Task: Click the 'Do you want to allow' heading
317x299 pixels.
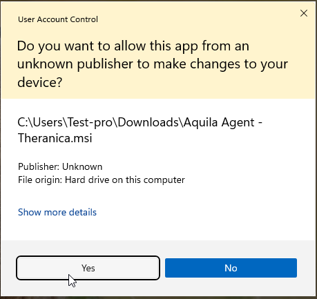Action: click(x=153, y=64)
